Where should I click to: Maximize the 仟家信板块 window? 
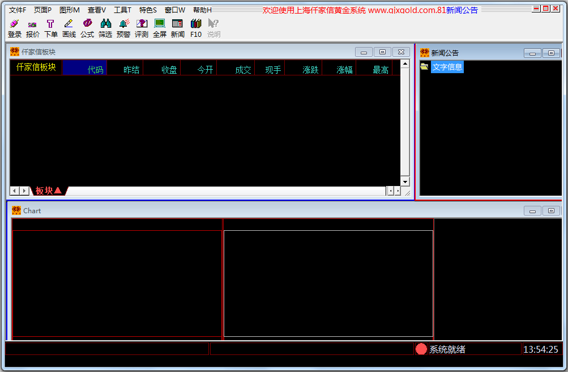(382, 52)
